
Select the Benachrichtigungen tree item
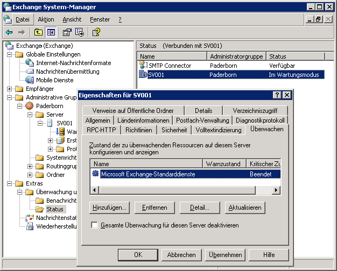(61, 201)
